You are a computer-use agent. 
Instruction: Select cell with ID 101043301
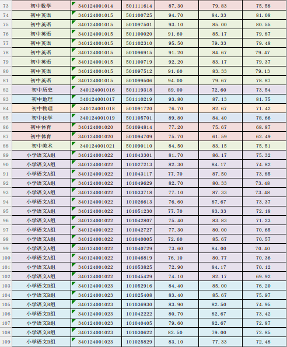139,155
